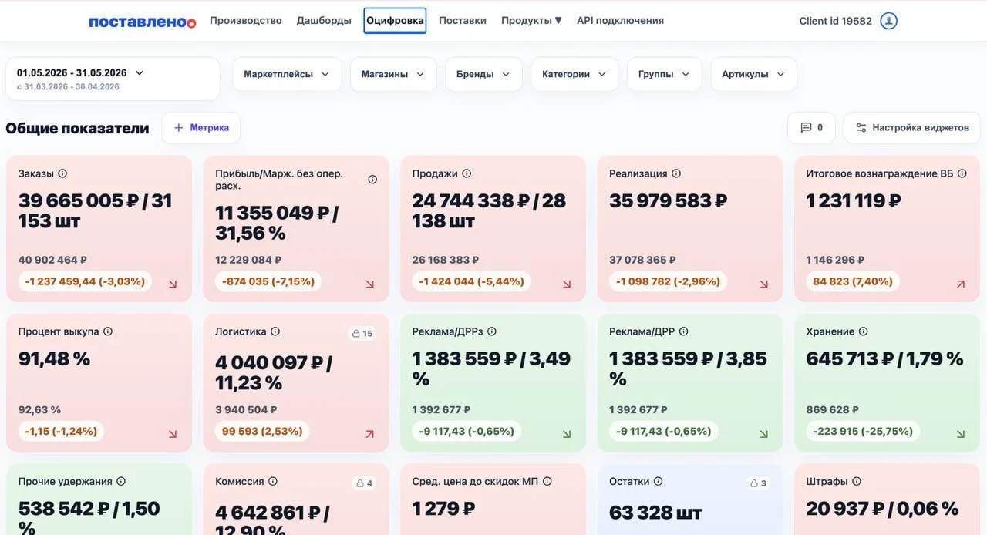The image size is (987, 535).
Task: Open the Продукты navigation menu
Action: click(x=531, y=21)
